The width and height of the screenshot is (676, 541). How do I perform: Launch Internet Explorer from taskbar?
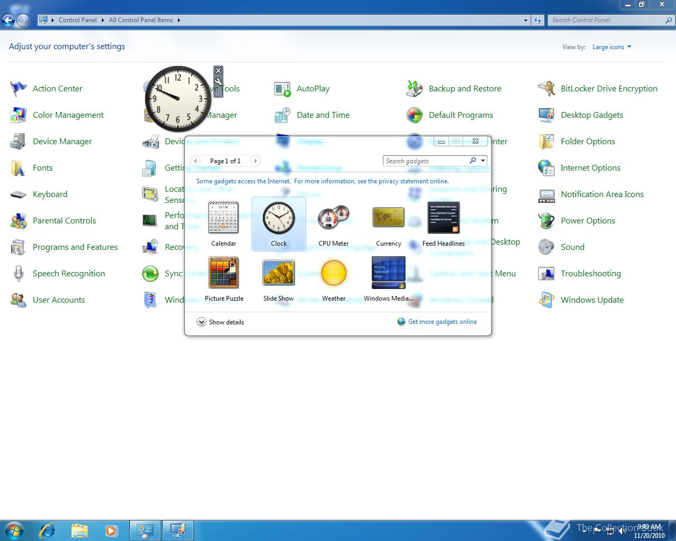click(47, 530)
